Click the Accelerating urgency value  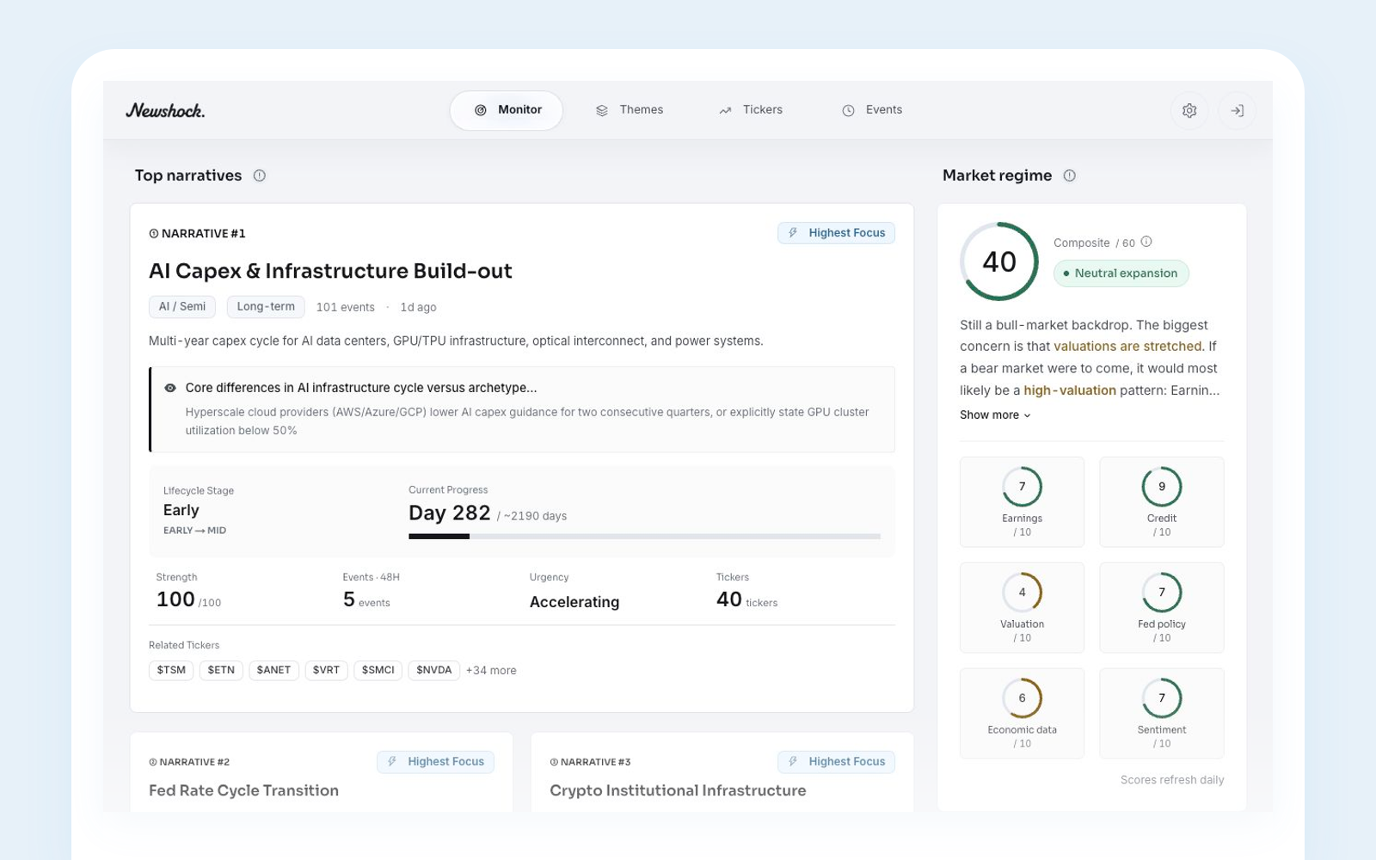(x=574, y=602)
